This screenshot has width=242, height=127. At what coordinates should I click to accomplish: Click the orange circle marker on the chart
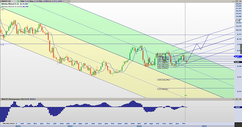(147, 65)
